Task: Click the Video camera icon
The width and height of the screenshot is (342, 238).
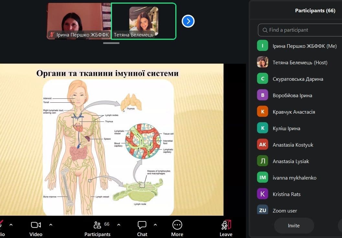Action: tap(36, 225)
